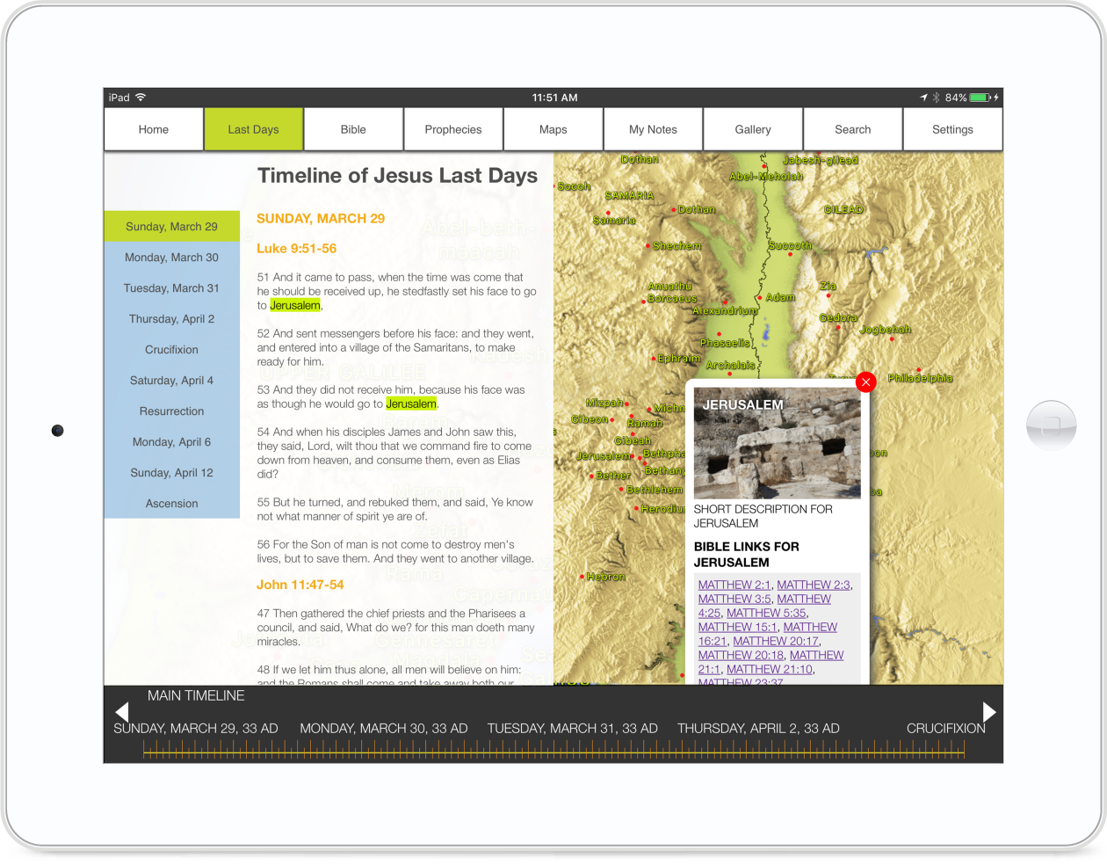Click the Jerusalem photo thumbnail

point(777,445)
